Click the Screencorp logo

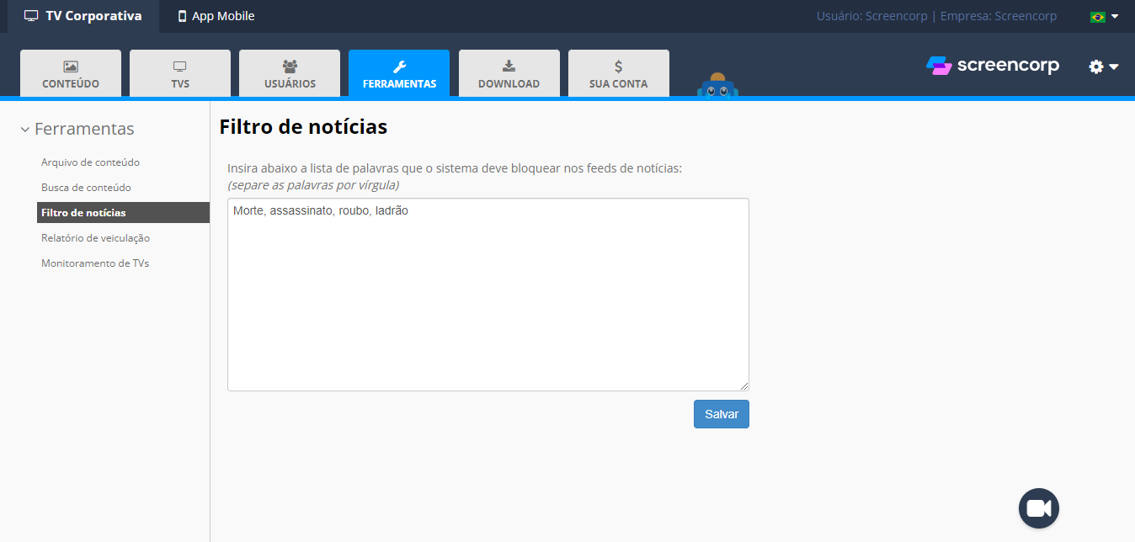pyautogui.click(x=993, y=66)
